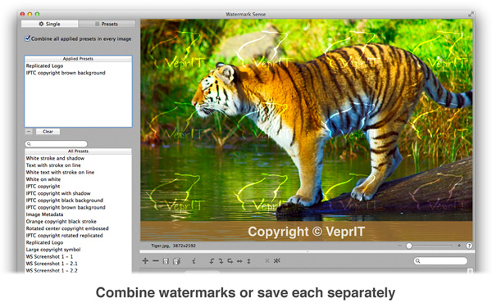Toggle Combine all applied presets checkbox
492x307 pixels.
click(x=28, y=38)
